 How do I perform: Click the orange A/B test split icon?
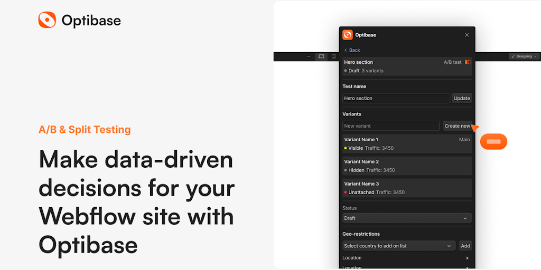click(x=468, y=62)
